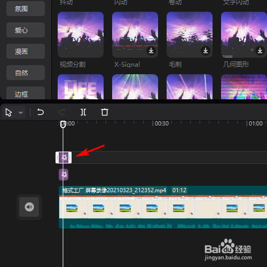Click the playhead handle at 00:00

(x=63, y=124)
